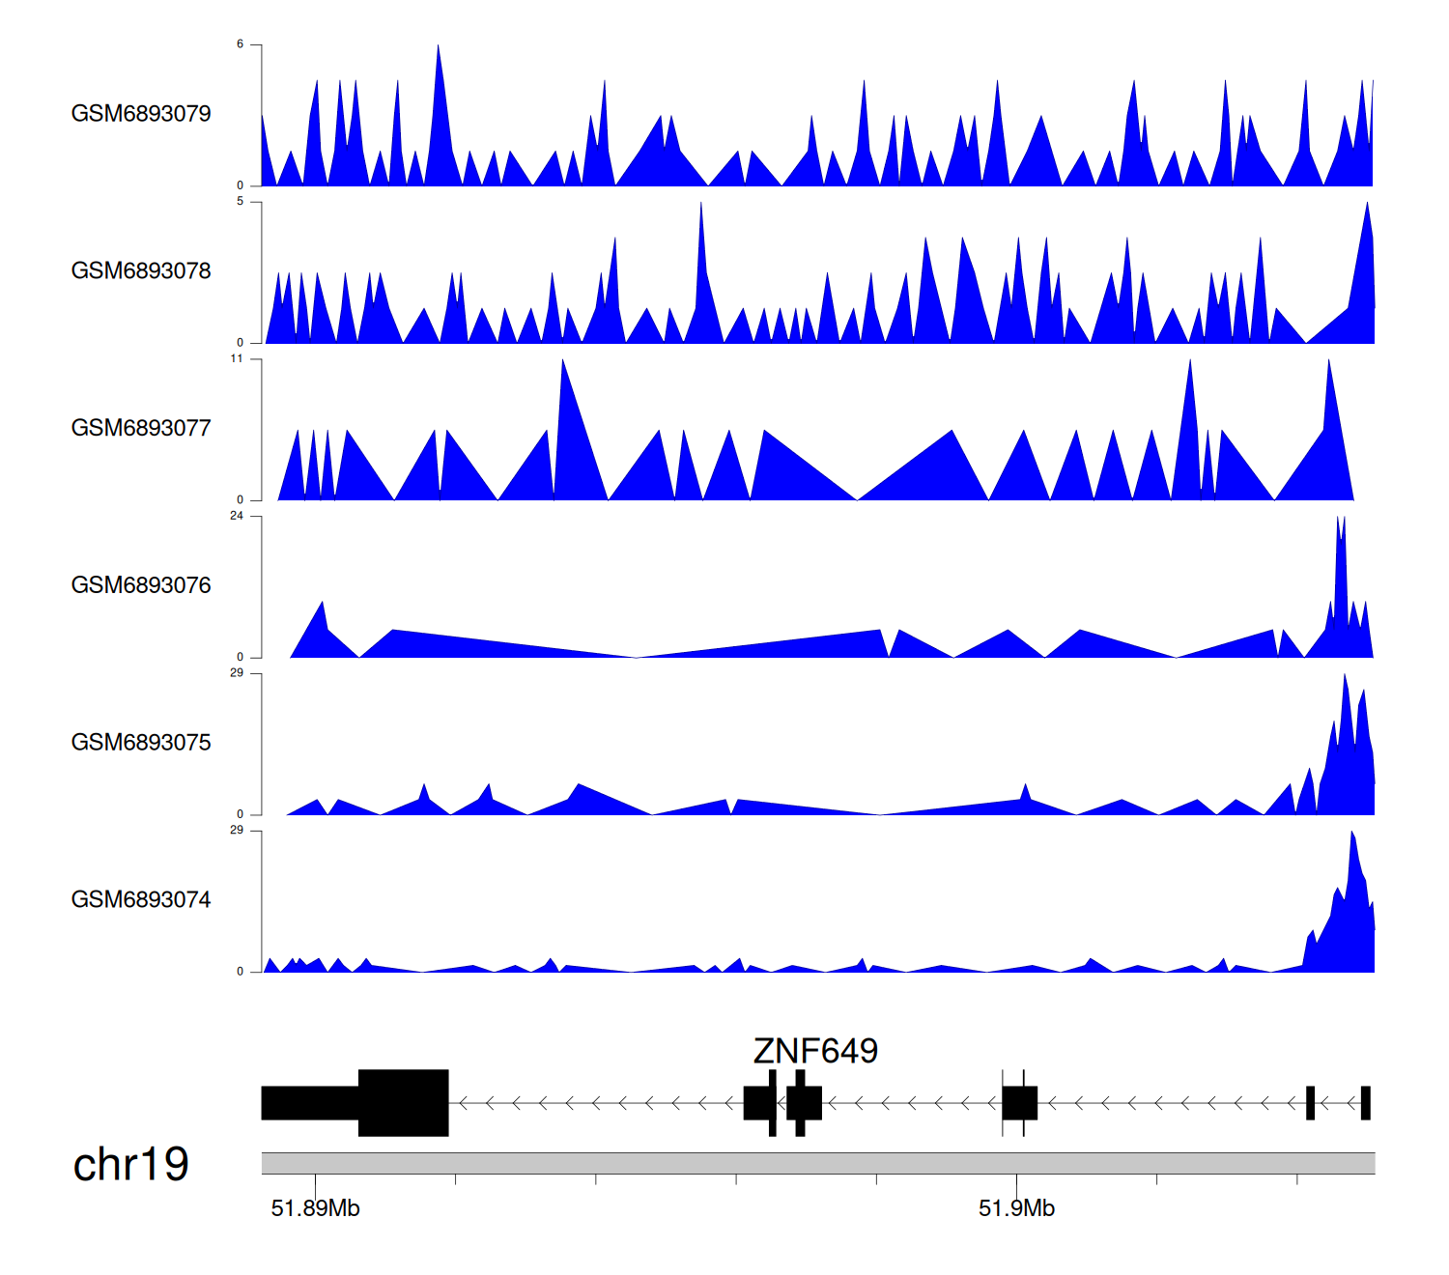Click the ZNF649 exon near 51.9Mb

click(1019, 1103)
